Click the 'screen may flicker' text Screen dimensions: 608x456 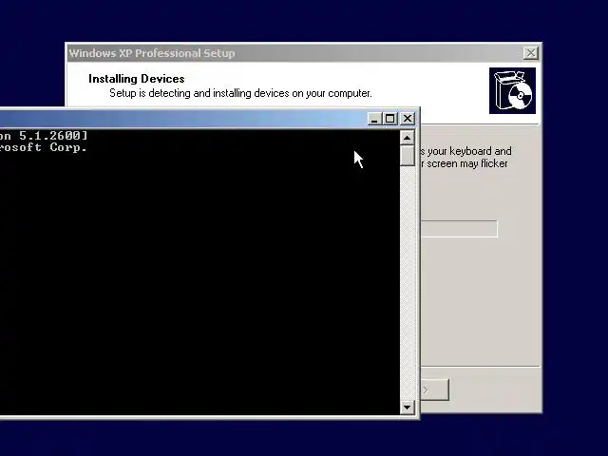coord(467,163)
